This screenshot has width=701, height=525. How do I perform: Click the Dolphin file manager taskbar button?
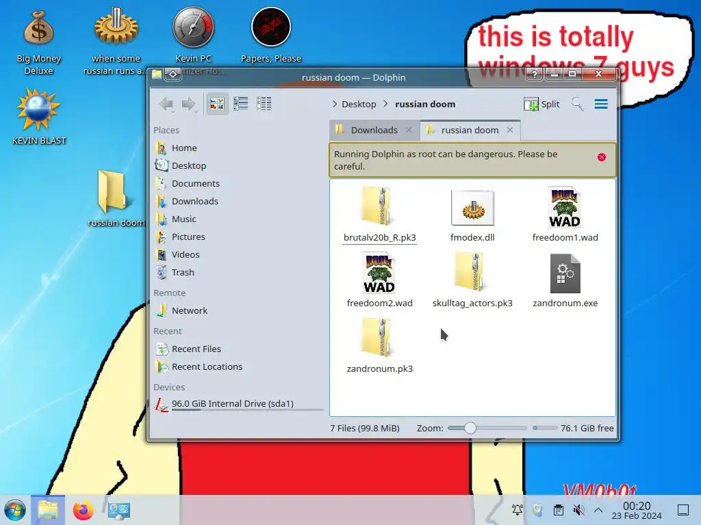[48, 510]
